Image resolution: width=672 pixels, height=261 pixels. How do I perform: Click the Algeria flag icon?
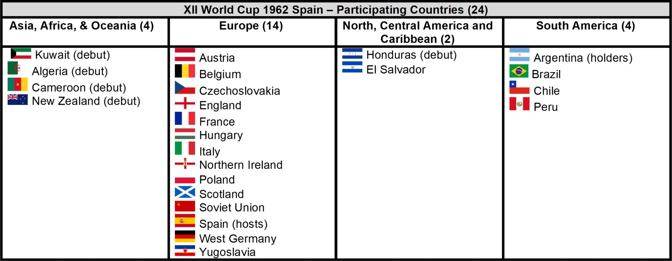[x=15, y=68]
